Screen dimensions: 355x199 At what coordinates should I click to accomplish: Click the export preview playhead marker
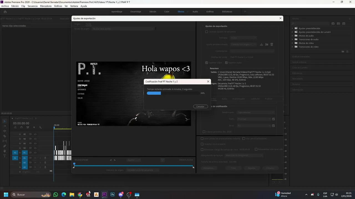tap(74, 164)
